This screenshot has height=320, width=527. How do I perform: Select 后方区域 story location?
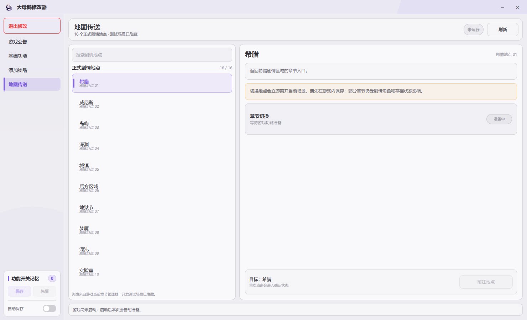pos(152,188)
